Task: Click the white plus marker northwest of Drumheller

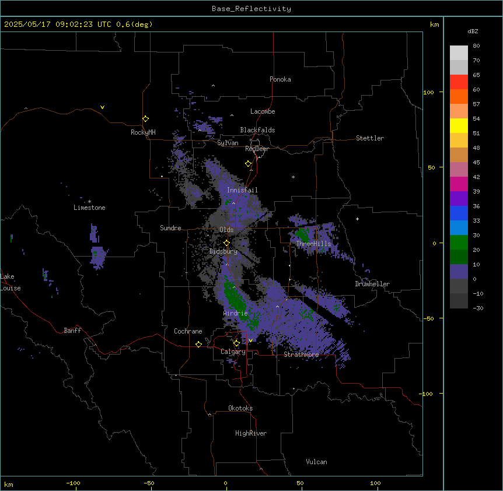Action: click(x=357, y=219)
